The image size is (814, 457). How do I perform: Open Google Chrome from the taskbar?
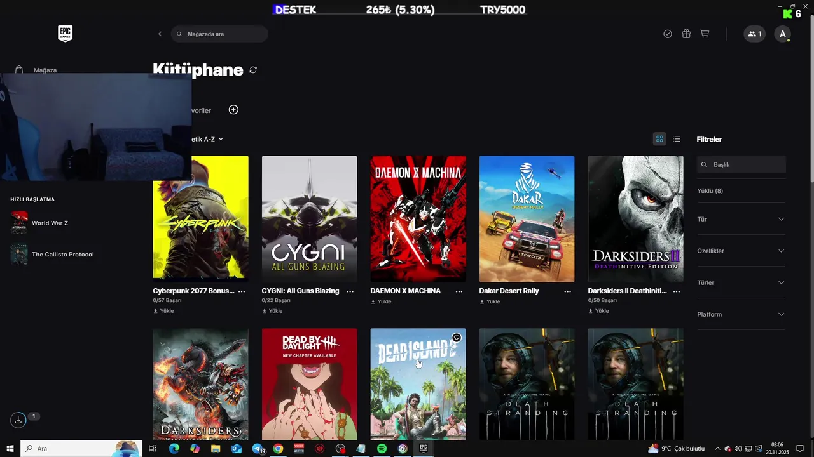click(x=278, y=449)
